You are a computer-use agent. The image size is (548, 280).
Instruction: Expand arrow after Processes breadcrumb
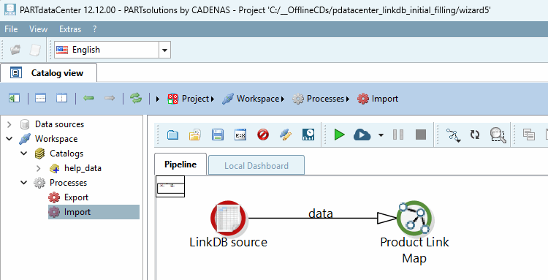(347, 99)
